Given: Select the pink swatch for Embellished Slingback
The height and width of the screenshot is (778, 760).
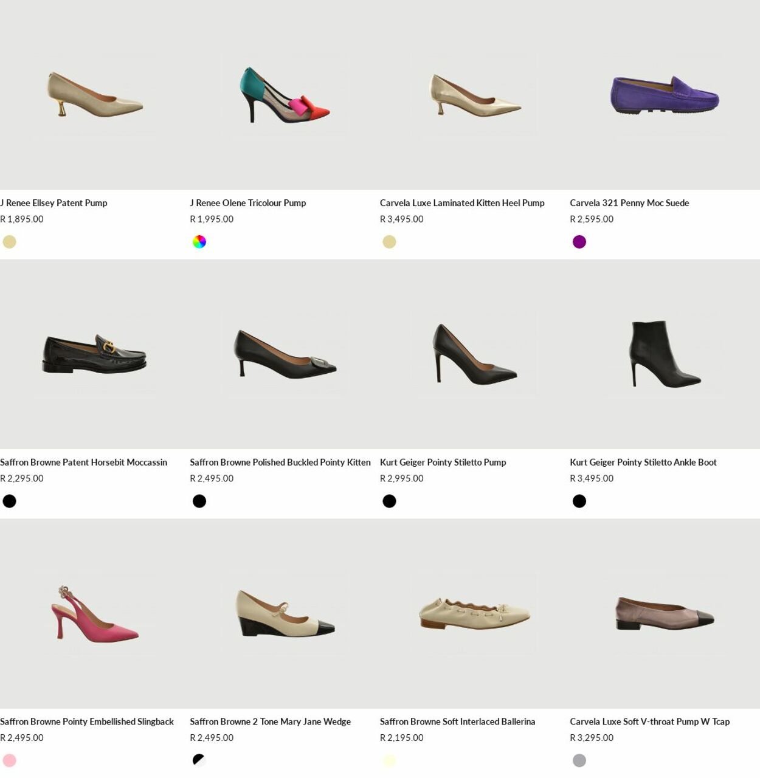Looking at the screenshot, I should (10, 760).
